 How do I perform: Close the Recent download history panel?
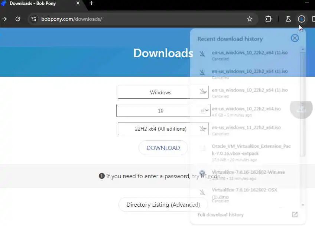pos(295,38)
